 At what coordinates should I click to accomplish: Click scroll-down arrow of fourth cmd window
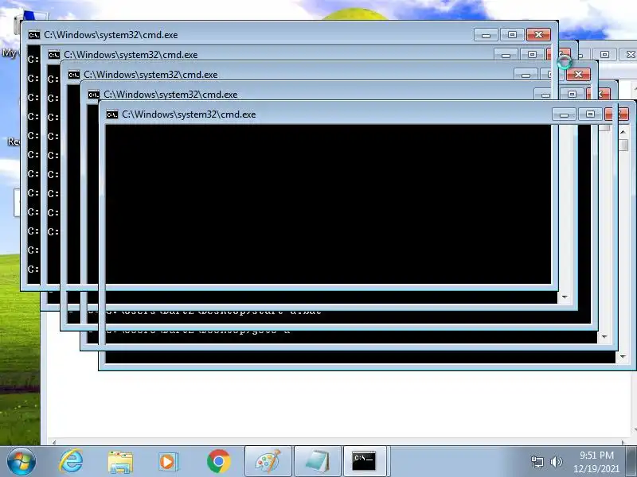coord(604,337)
